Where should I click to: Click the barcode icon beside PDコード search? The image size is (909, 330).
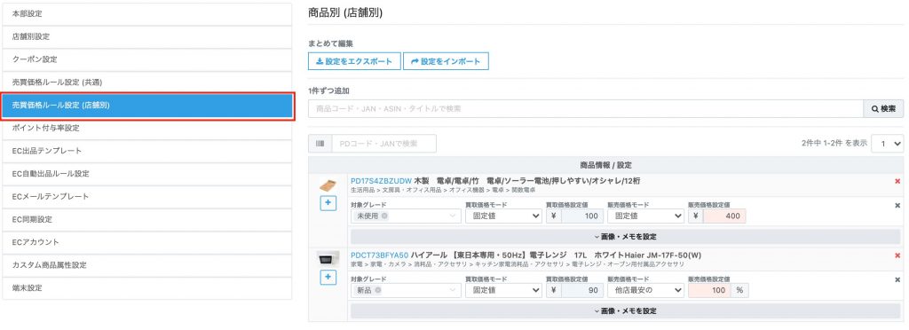320,144
